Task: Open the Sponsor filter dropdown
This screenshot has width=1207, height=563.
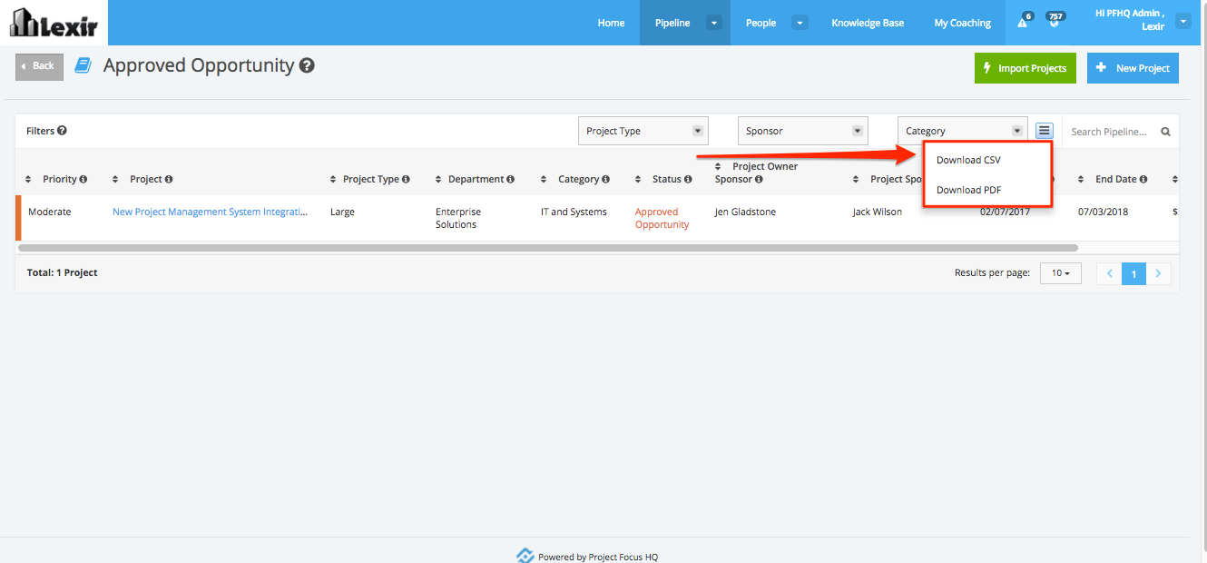Action: [803, 131]
